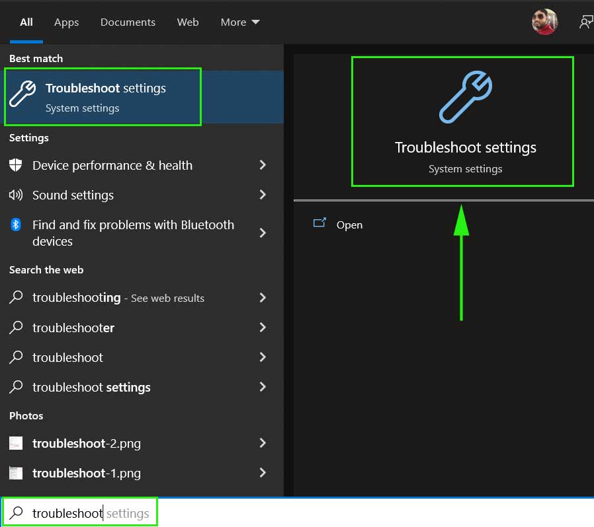
Task: Click the Device performance shield icon
Action: tap(15, 165)
